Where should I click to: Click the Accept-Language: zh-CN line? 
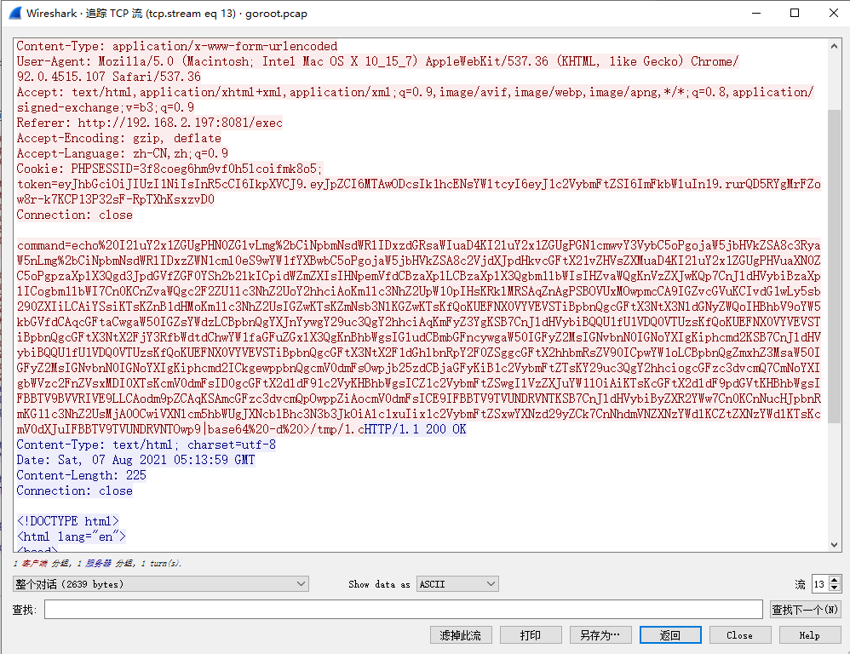[x=122, y=153]
